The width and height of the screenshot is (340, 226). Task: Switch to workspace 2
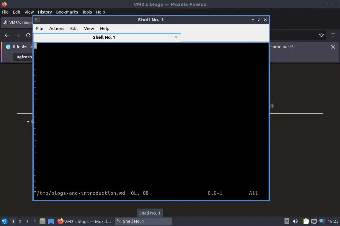20,222
